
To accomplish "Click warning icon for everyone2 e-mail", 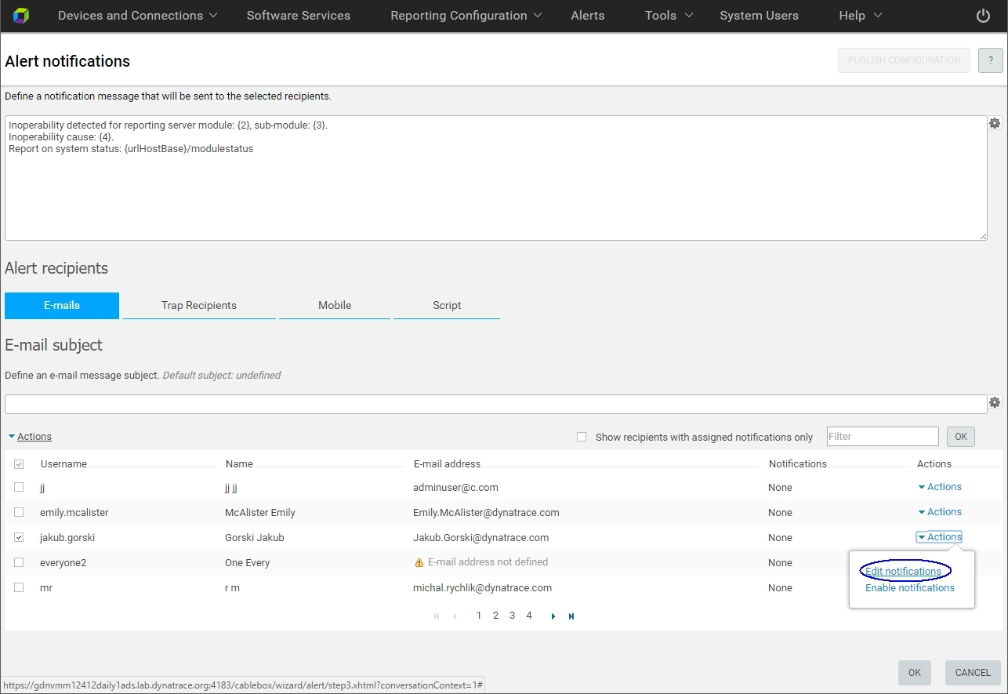I will pyautogui.click(x=419, y=563).
